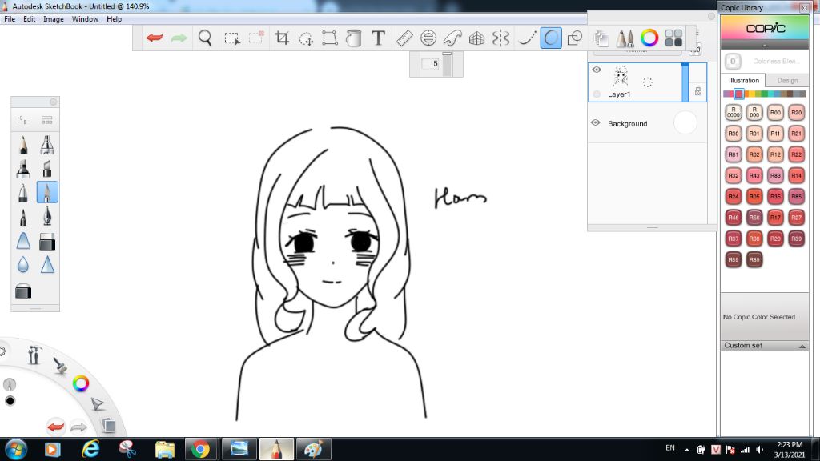
Task: Select the blue water drop blur brush
Action: tap(23, 264)
